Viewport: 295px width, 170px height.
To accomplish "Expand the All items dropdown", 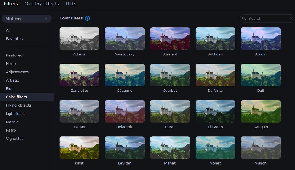I will pos(27,19).
